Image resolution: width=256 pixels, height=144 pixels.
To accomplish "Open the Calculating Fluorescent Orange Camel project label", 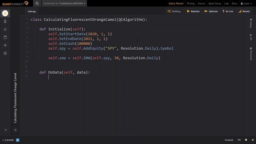I will (x=15, y=98).
